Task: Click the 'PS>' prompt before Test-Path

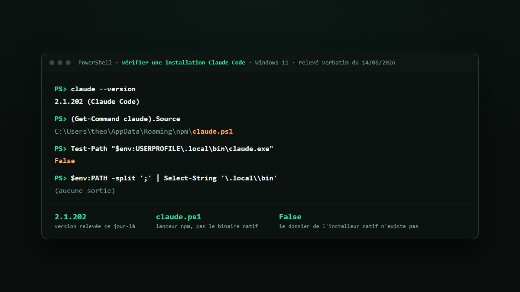Action: [61, 148]
